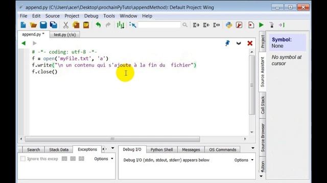The image size is (327, 183).
Task: Click the green bars goto-definition icon
Action: (x=121, y=25)
